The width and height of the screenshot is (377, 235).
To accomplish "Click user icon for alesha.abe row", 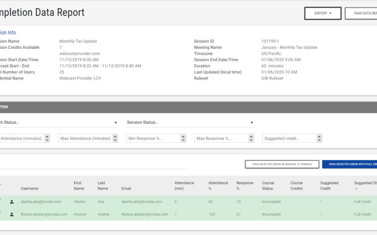I will coord(11,202).
